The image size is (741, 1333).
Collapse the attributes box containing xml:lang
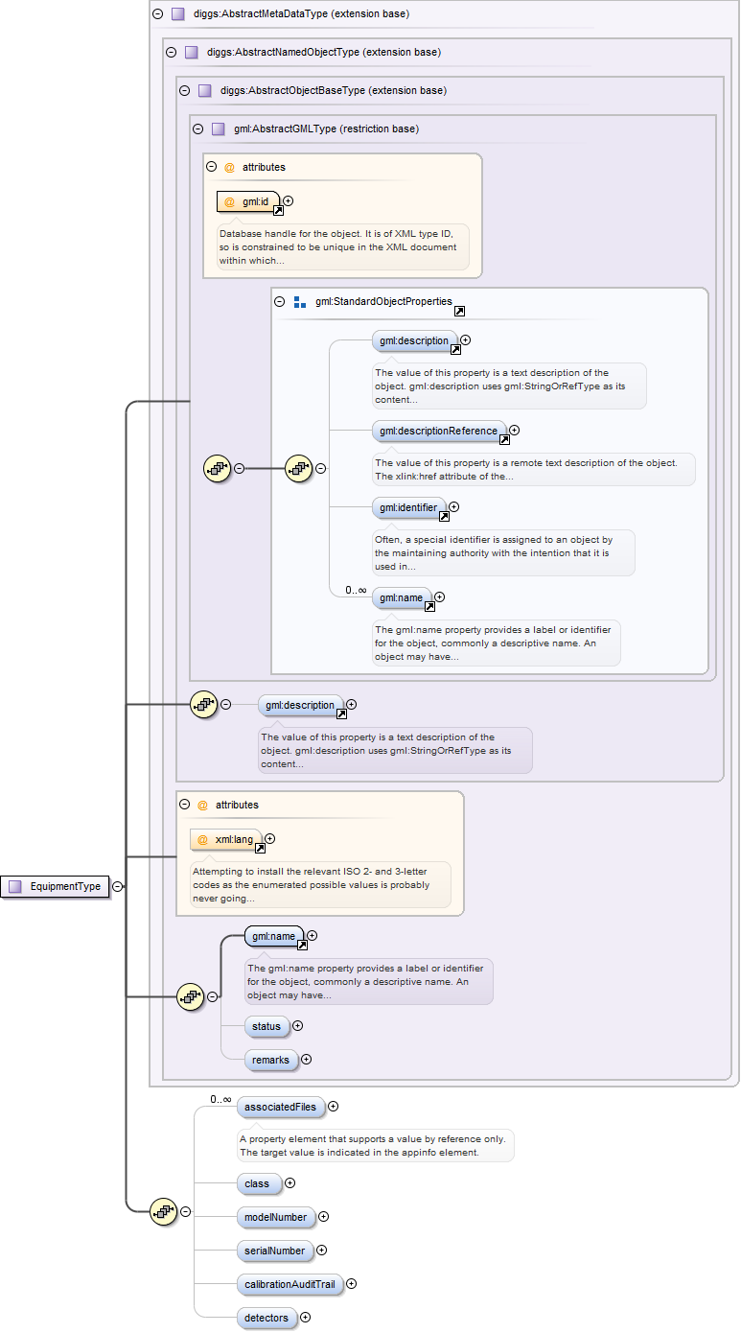pyautogui.click(x=184, y=805)
